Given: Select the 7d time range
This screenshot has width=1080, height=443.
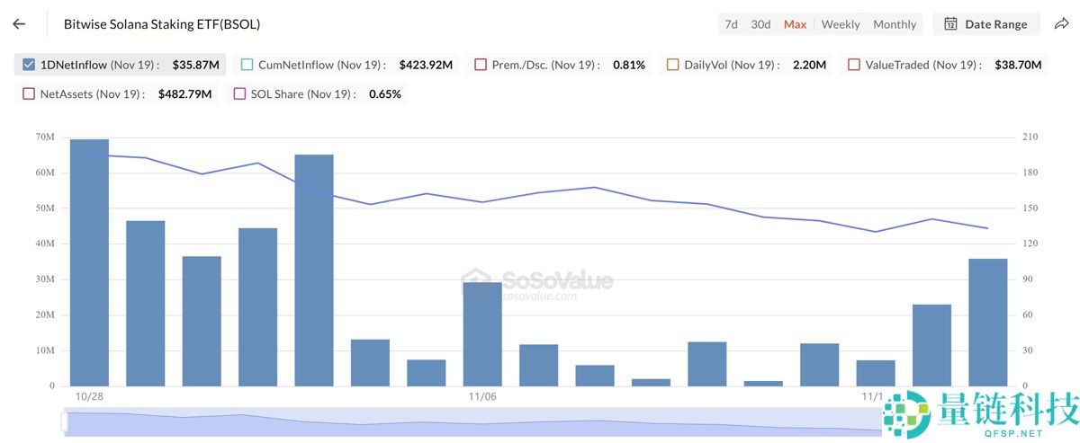Looking at the screenshot, I should [731, 24].
